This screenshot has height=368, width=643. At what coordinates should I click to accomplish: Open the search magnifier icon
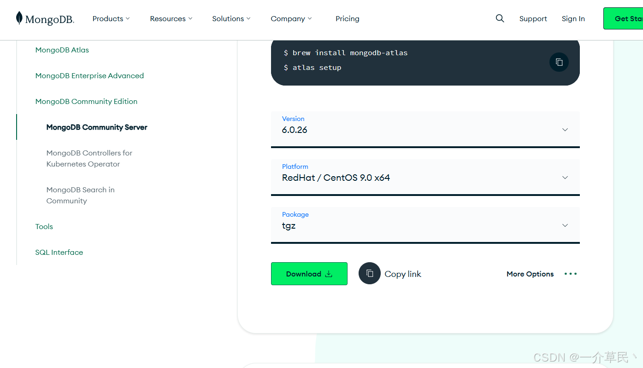pyautogui.click(x=500, y=18)
